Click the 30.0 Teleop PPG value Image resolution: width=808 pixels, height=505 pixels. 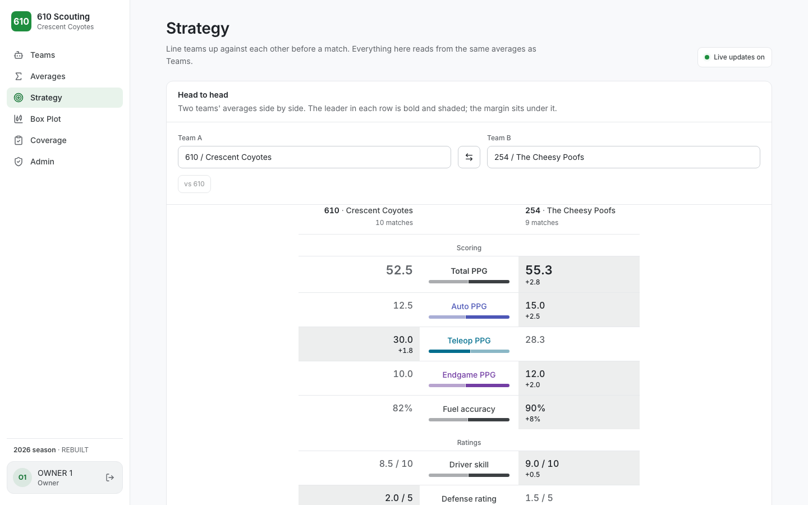tap(403, 339)
